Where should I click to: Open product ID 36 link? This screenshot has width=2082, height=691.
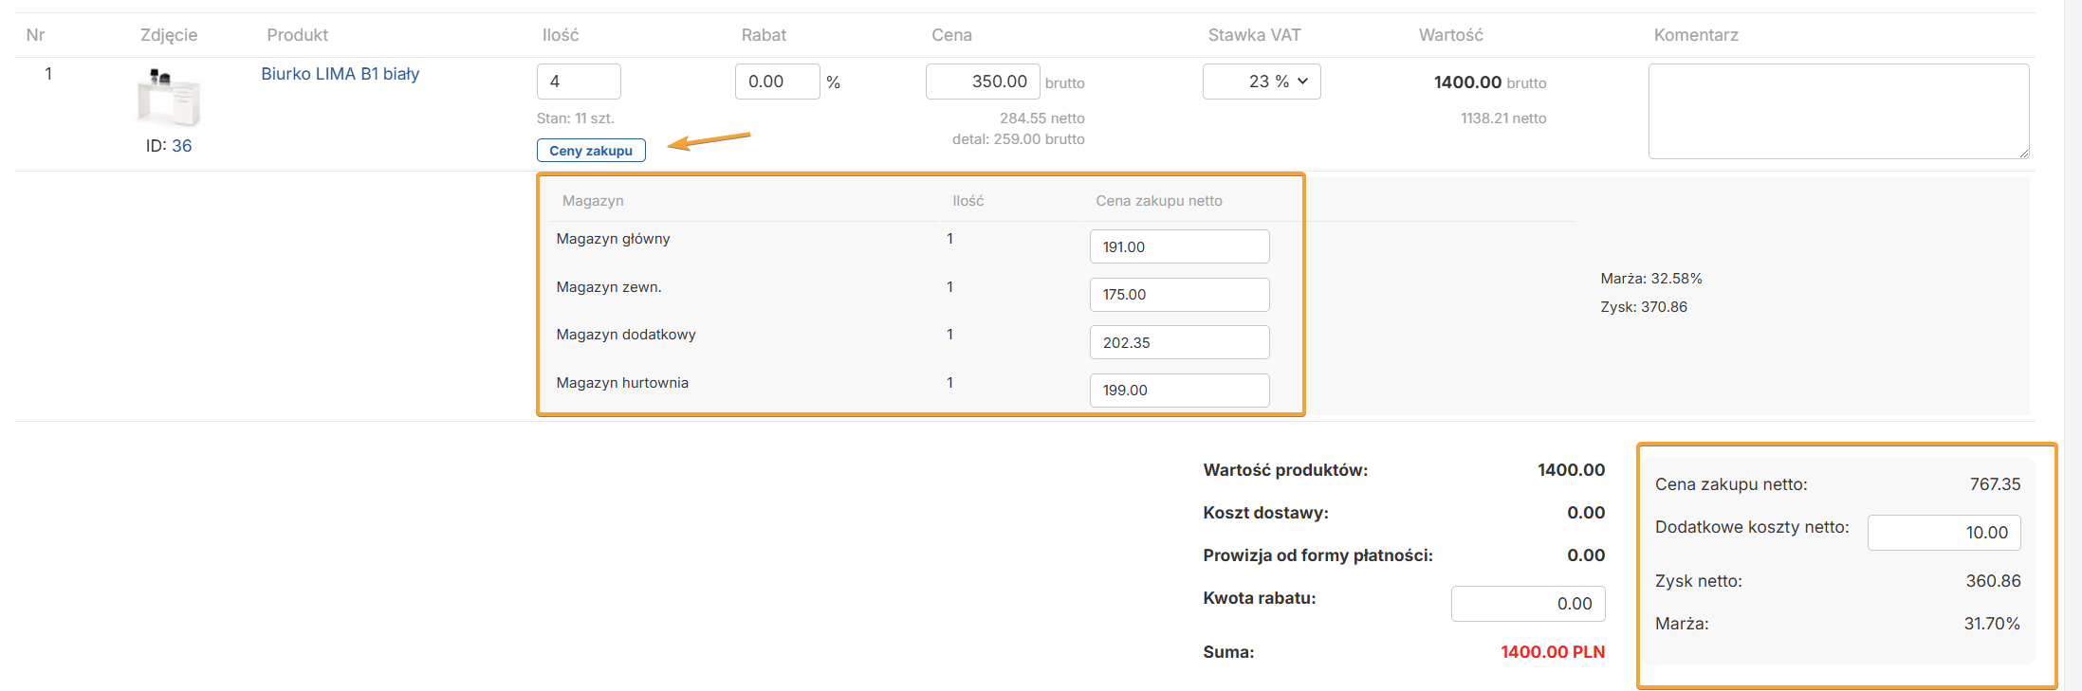pos(181,146)
